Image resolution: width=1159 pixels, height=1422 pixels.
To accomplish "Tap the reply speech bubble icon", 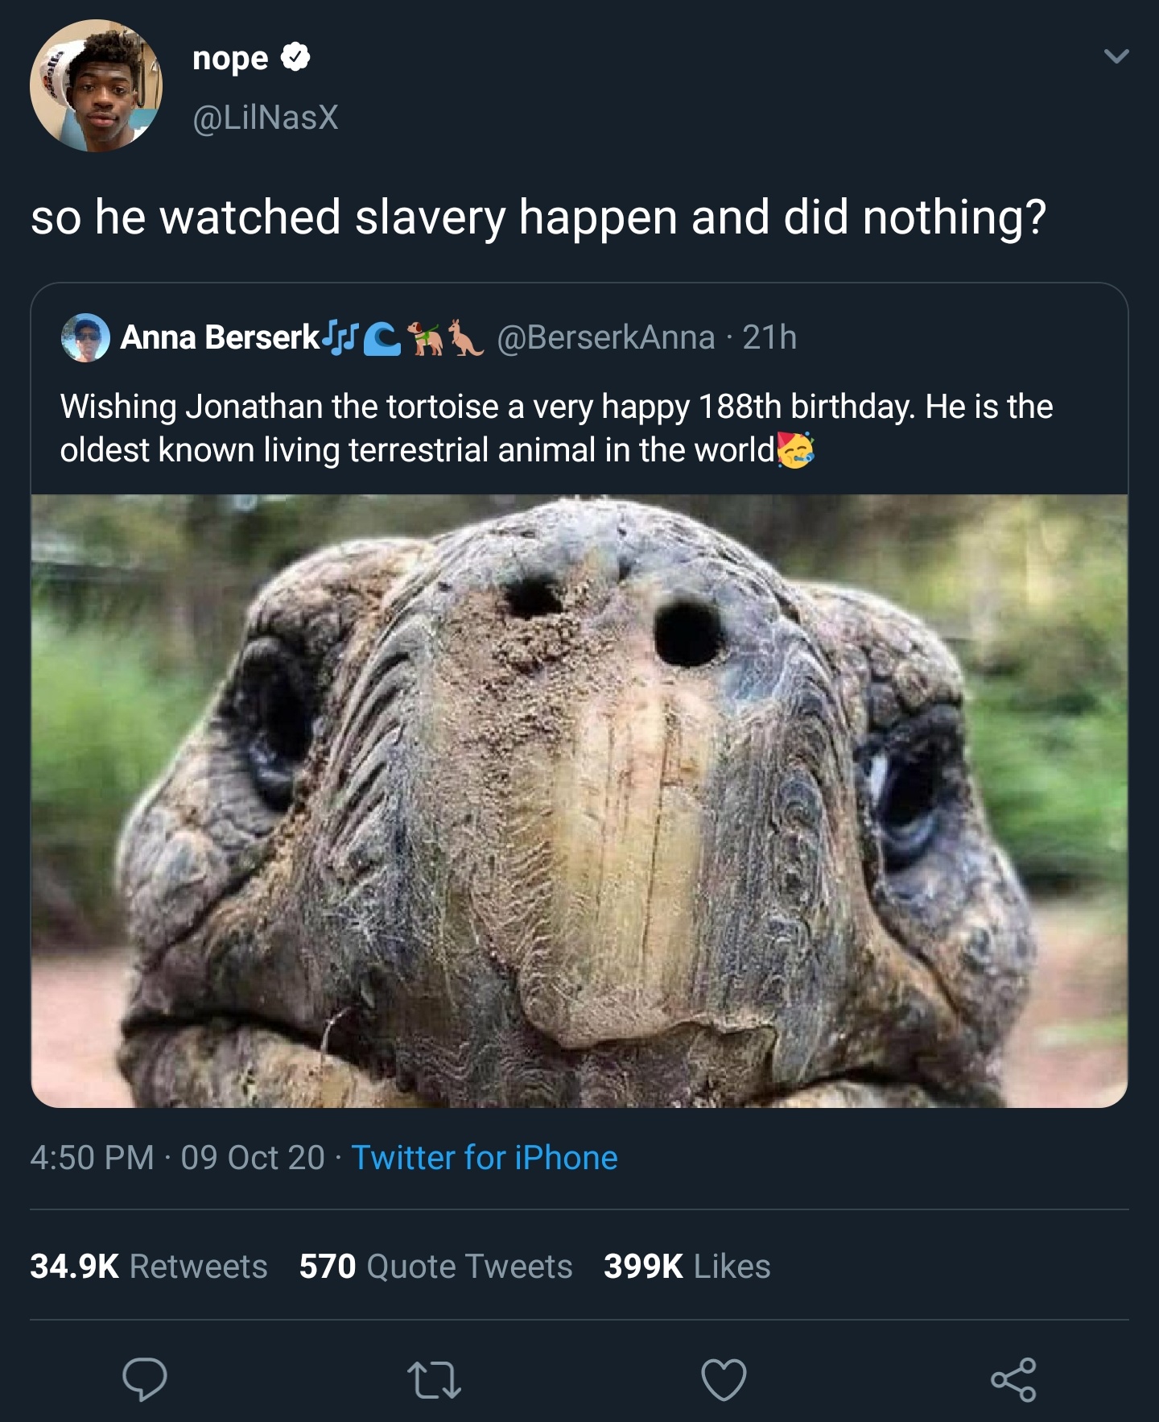I will tap(145, 1379).
